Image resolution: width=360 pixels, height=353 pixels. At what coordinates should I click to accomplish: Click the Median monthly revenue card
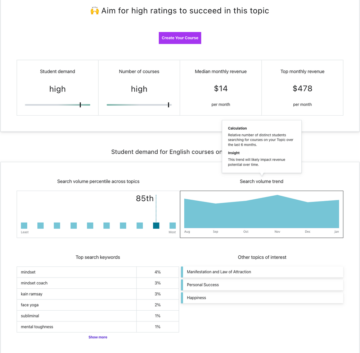tap(220, 88)
